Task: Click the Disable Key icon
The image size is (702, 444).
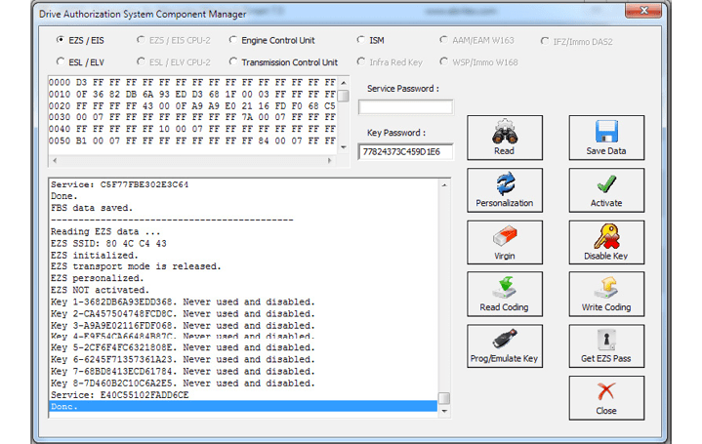Action: 605,237
